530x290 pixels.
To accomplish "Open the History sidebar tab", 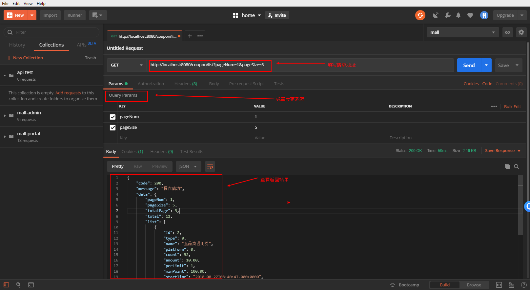I will coord(17,45).
